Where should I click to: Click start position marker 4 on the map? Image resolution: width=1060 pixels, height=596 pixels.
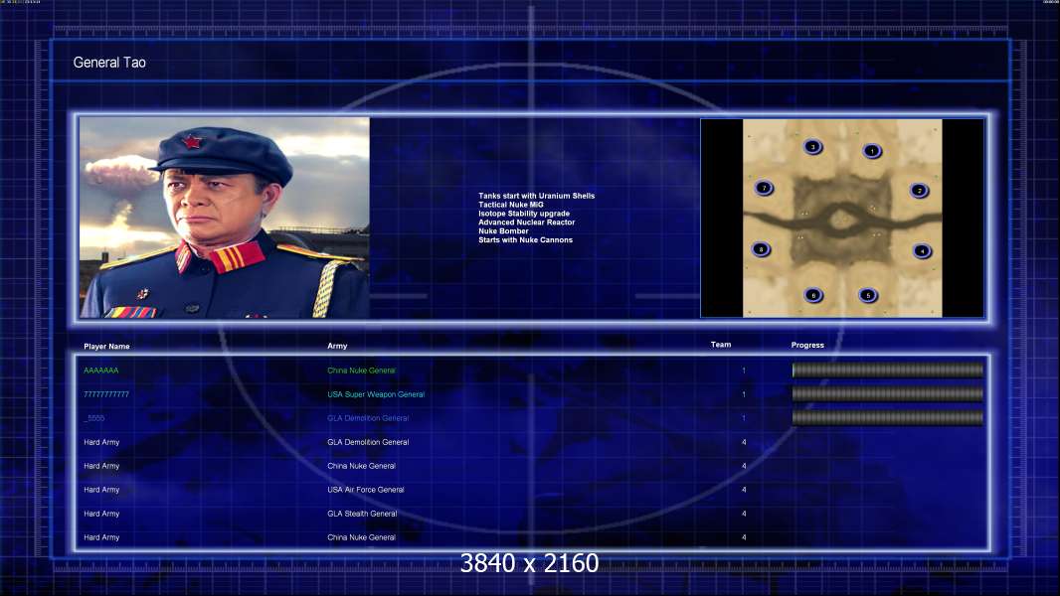click(922, 251)
